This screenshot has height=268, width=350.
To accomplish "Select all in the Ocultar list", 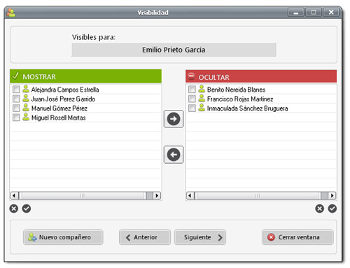I will 332,209.
